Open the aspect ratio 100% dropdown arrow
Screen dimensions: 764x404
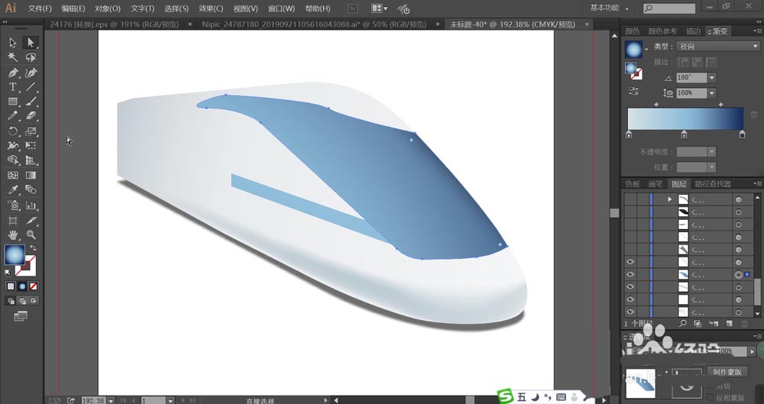(x=712, y=93)
